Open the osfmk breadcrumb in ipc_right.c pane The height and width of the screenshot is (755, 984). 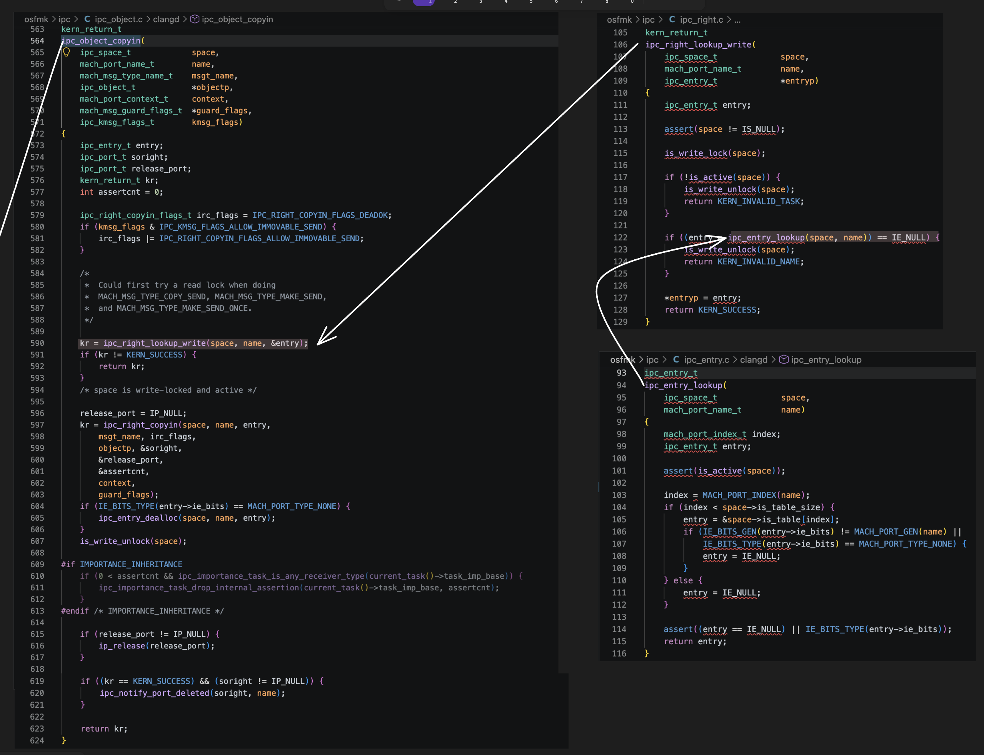pos(619,20)
